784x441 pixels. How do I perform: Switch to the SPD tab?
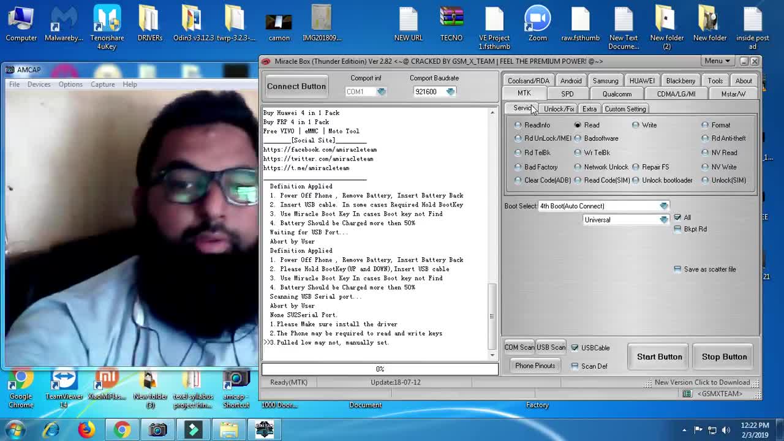click(x=567, y=94)
